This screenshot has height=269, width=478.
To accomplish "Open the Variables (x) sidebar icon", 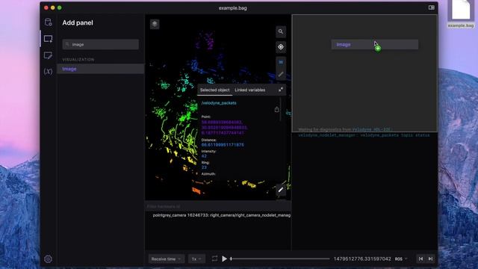I will (48, 72).
